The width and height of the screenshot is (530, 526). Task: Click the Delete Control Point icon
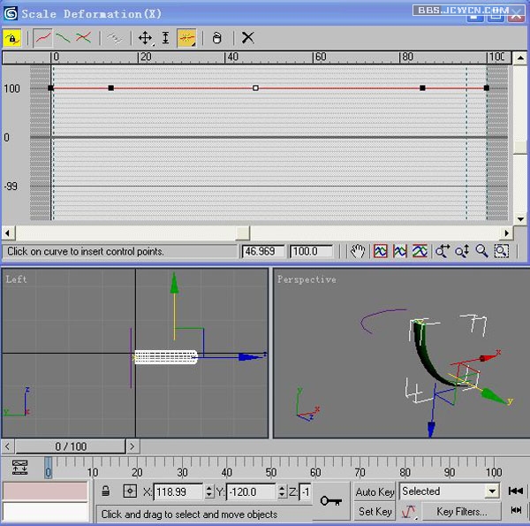216,38
